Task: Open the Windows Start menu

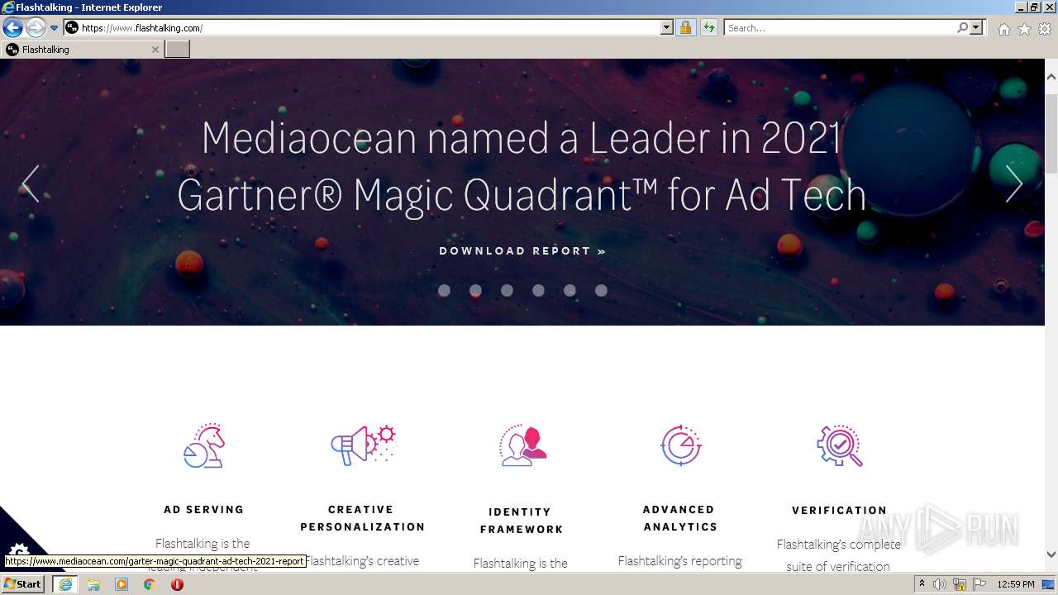Action: point(23,584)
